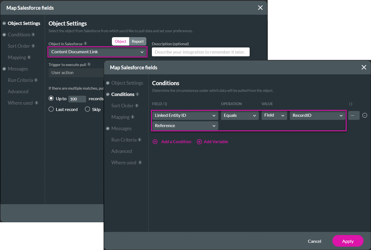Open Advanced tab in back window
Screen dimensions: 371x250
click(x=18, y=92)
